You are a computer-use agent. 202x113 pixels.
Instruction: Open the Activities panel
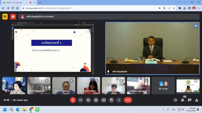pyautogui.click(x=196, y=100)
